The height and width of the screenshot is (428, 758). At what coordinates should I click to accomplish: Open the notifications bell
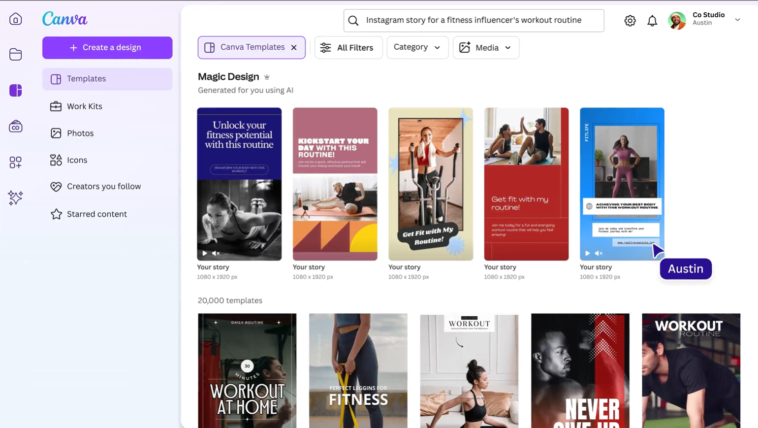point(652,21)
